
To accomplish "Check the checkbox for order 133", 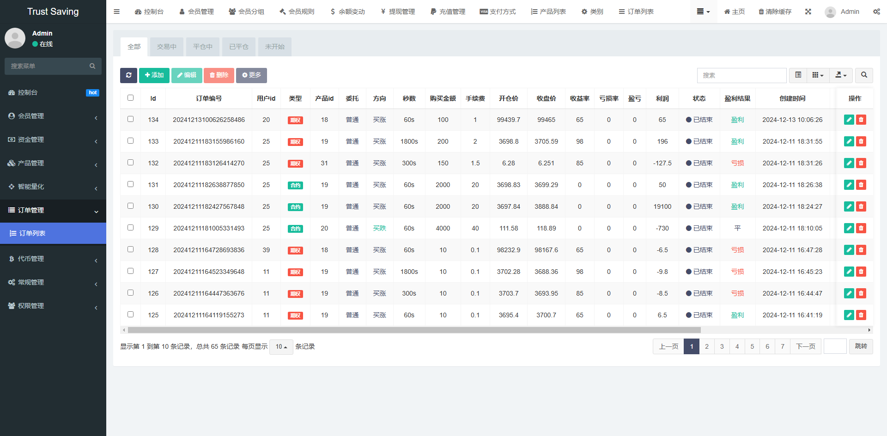I will click(x=130, y=141).
